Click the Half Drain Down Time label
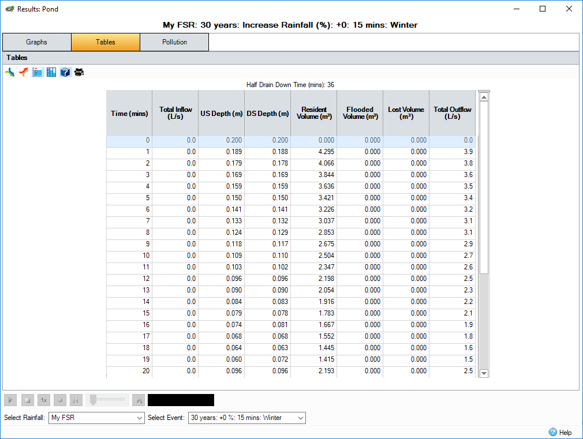 (x=290, y=85)
